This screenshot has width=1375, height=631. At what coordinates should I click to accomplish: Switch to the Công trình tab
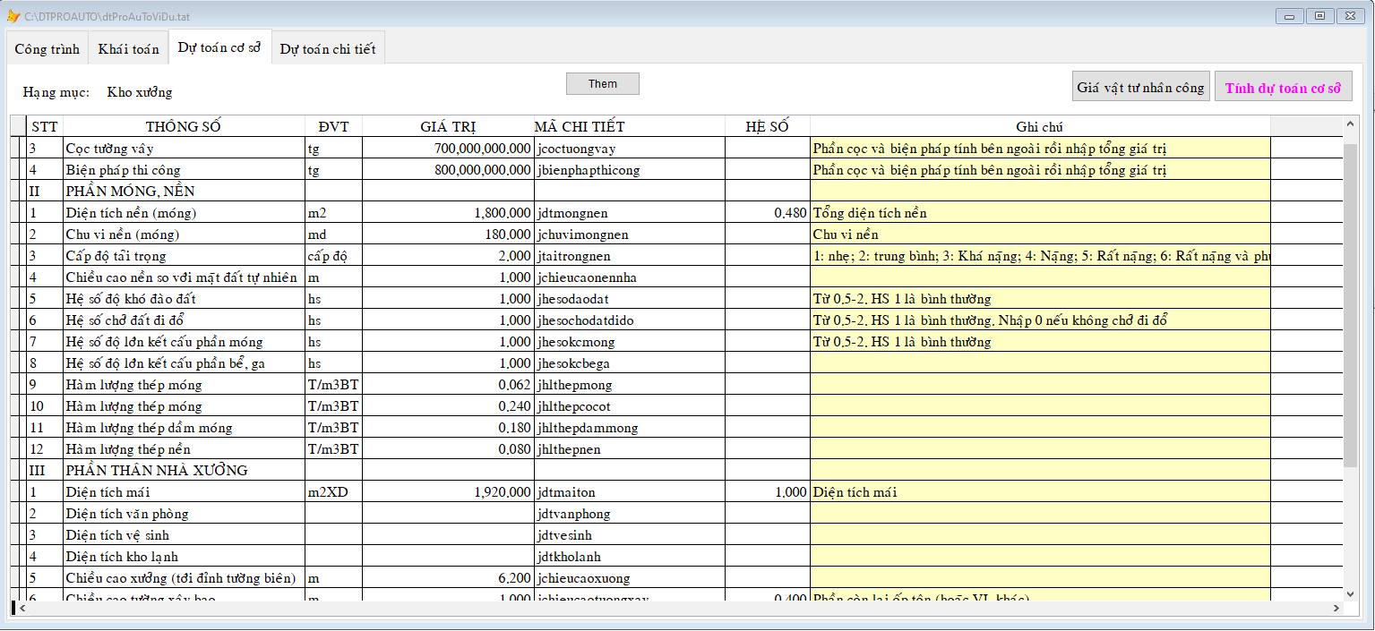[47, 49]
